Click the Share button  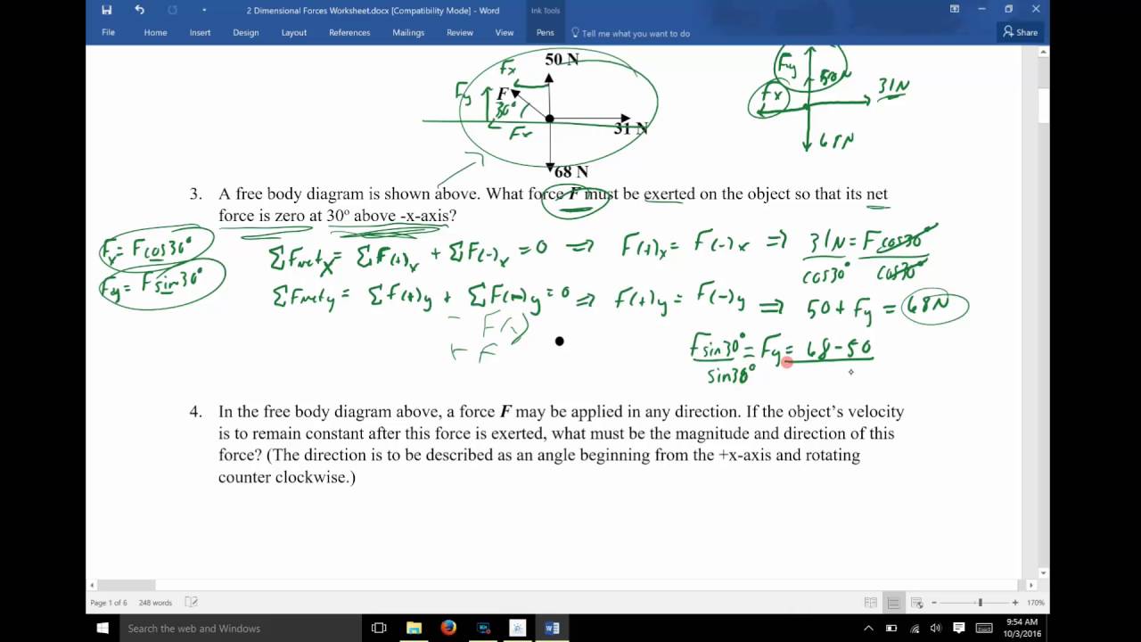[x=1021, y=32]
